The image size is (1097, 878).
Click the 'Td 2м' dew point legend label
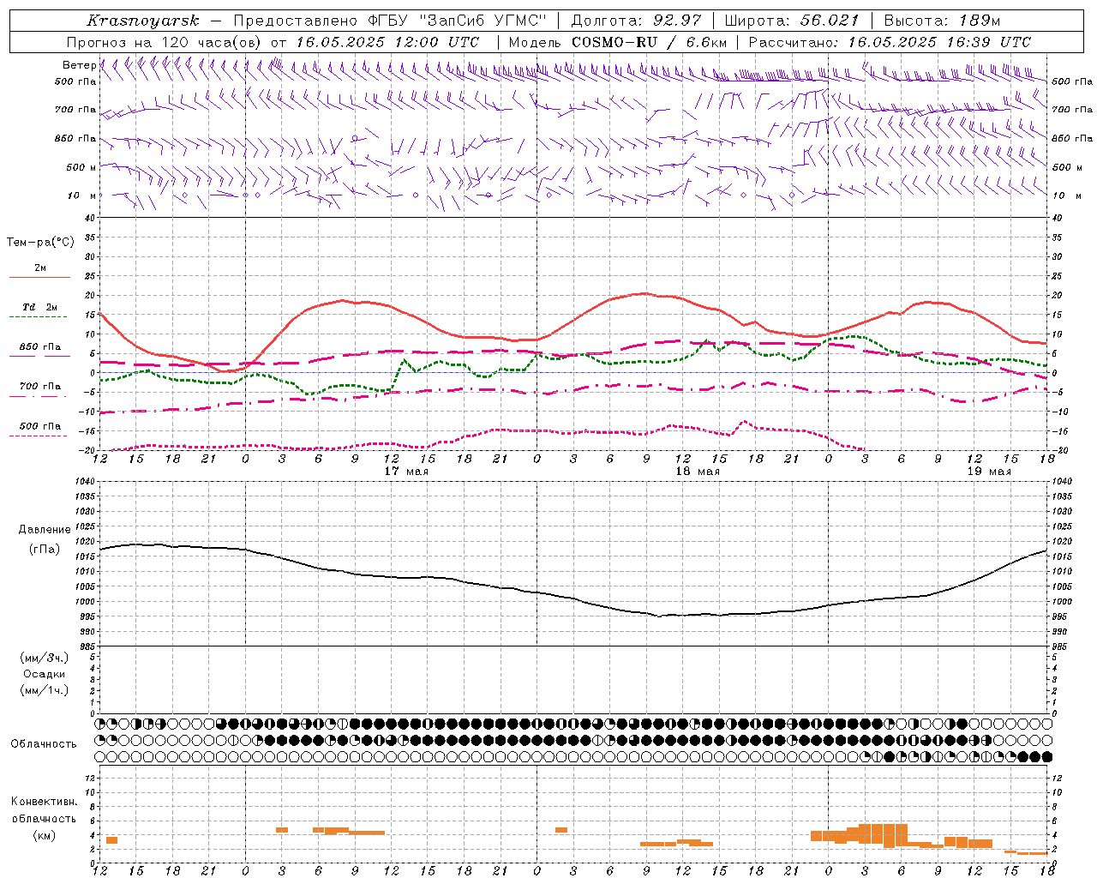click(39, 307)
